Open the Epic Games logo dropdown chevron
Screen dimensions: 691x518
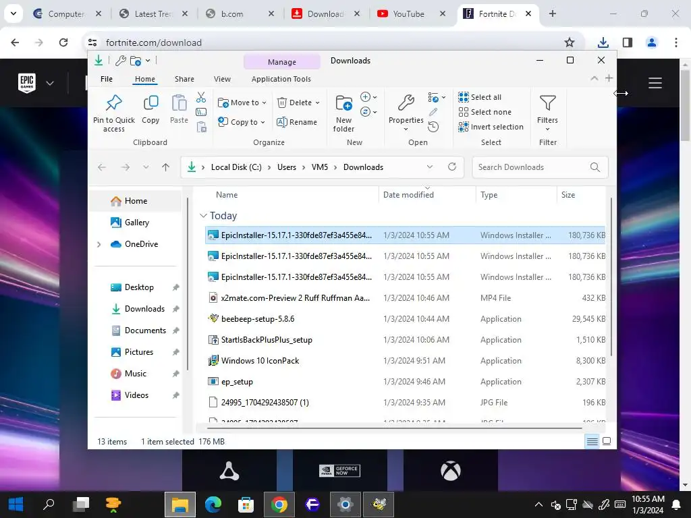click(x=50, y=83)
